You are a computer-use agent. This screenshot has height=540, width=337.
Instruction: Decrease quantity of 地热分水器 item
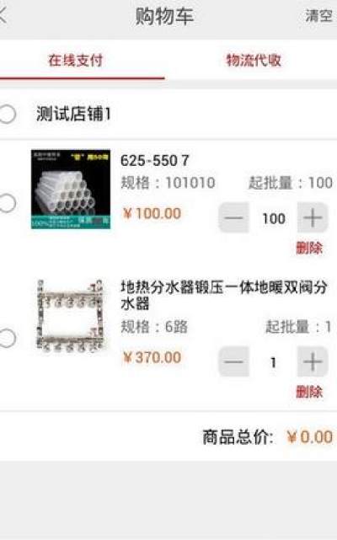[x=234, y=361]
